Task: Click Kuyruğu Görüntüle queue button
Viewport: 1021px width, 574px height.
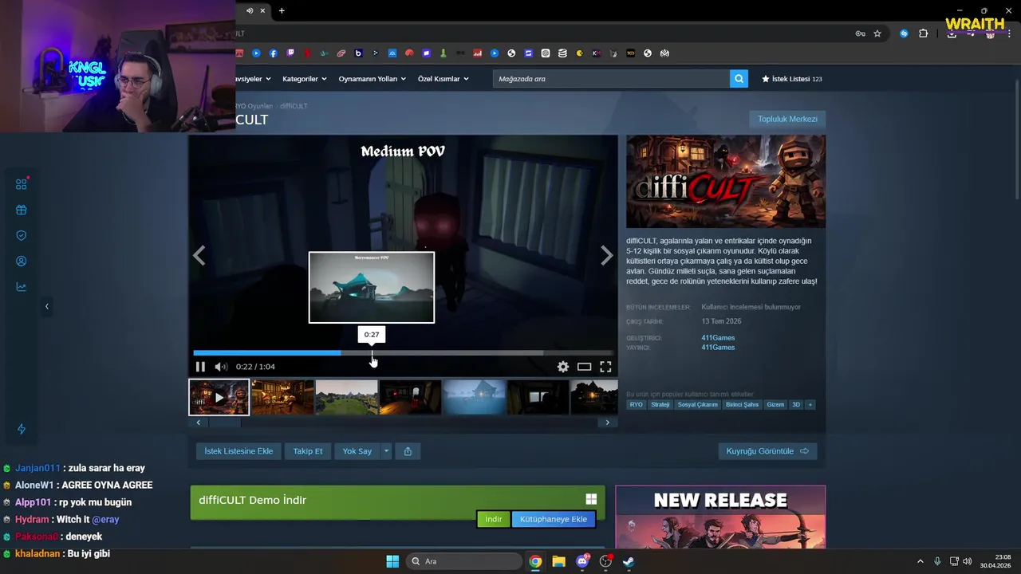Action: (767, 451)
